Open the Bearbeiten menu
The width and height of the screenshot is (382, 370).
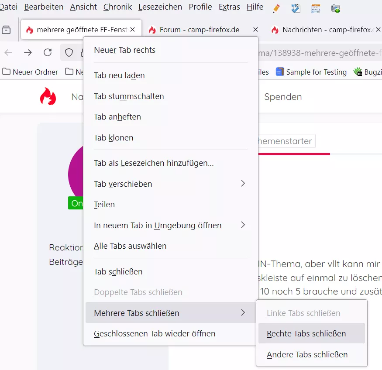click(x=44, y=7)
